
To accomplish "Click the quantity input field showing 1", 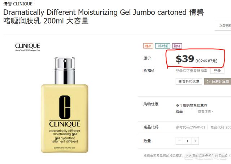I will [187, 141].
